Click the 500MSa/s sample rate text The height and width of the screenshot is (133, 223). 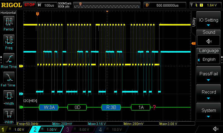click(x=65, y=4)
